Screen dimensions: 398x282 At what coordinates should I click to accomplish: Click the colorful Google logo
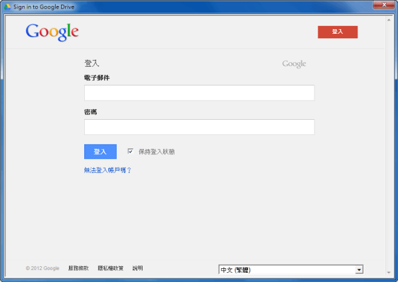pos(52,32)
